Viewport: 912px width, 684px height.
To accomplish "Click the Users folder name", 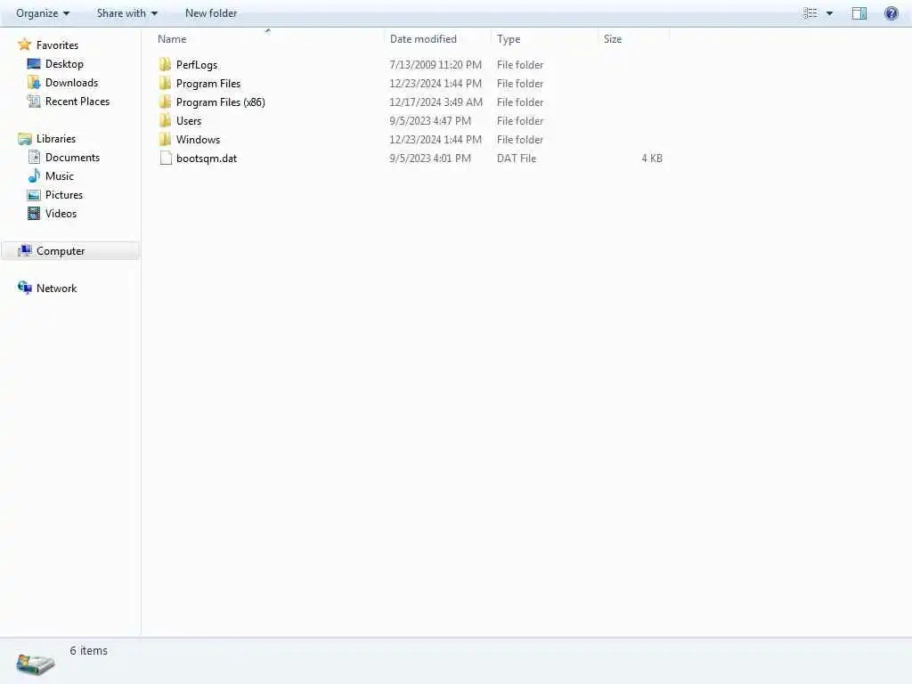I will pos(189,120).
